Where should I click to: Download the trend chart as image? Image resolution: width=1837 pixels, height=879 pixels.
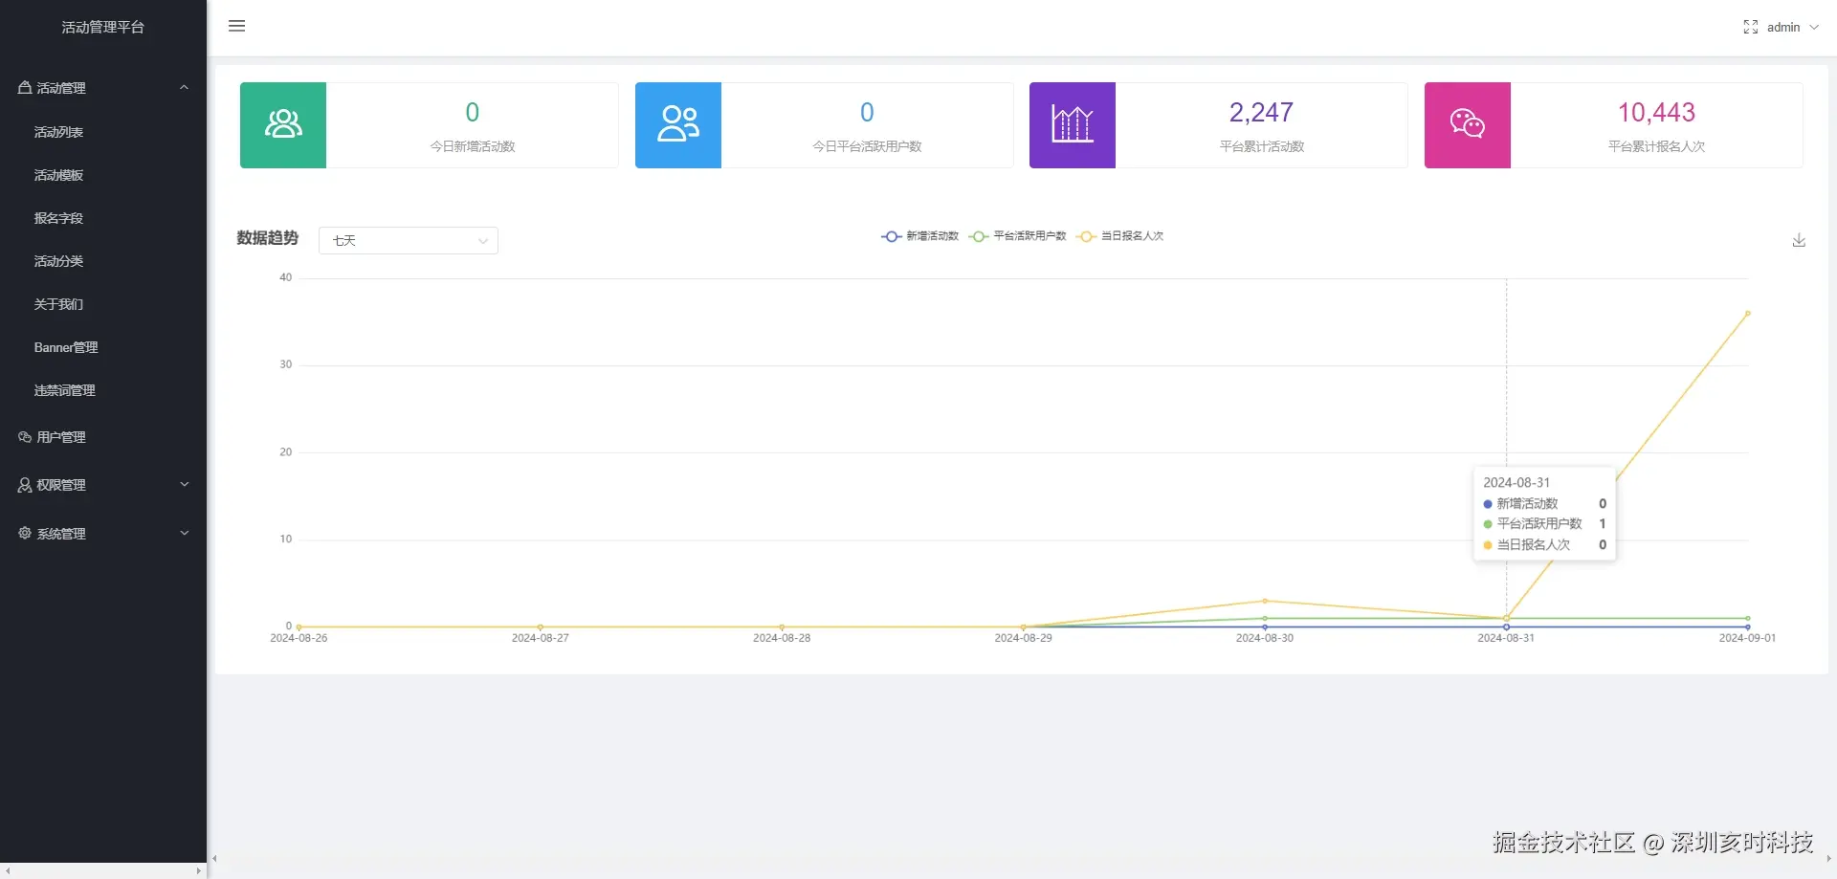[1799, 240]
